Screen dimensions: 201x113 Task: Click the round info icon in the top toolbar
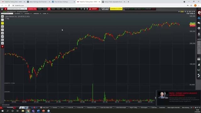[84, 9]
